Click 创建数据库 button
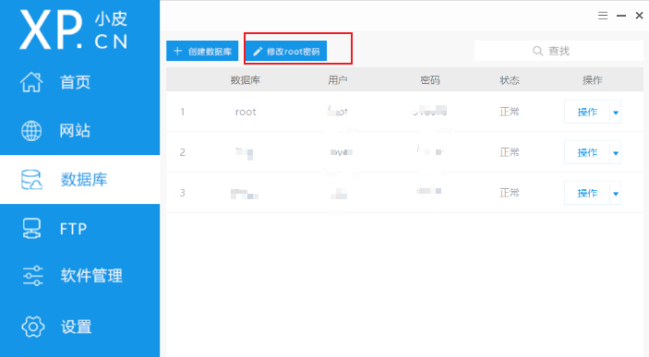This screenshot has width=649, height=357. coord(202,51)
